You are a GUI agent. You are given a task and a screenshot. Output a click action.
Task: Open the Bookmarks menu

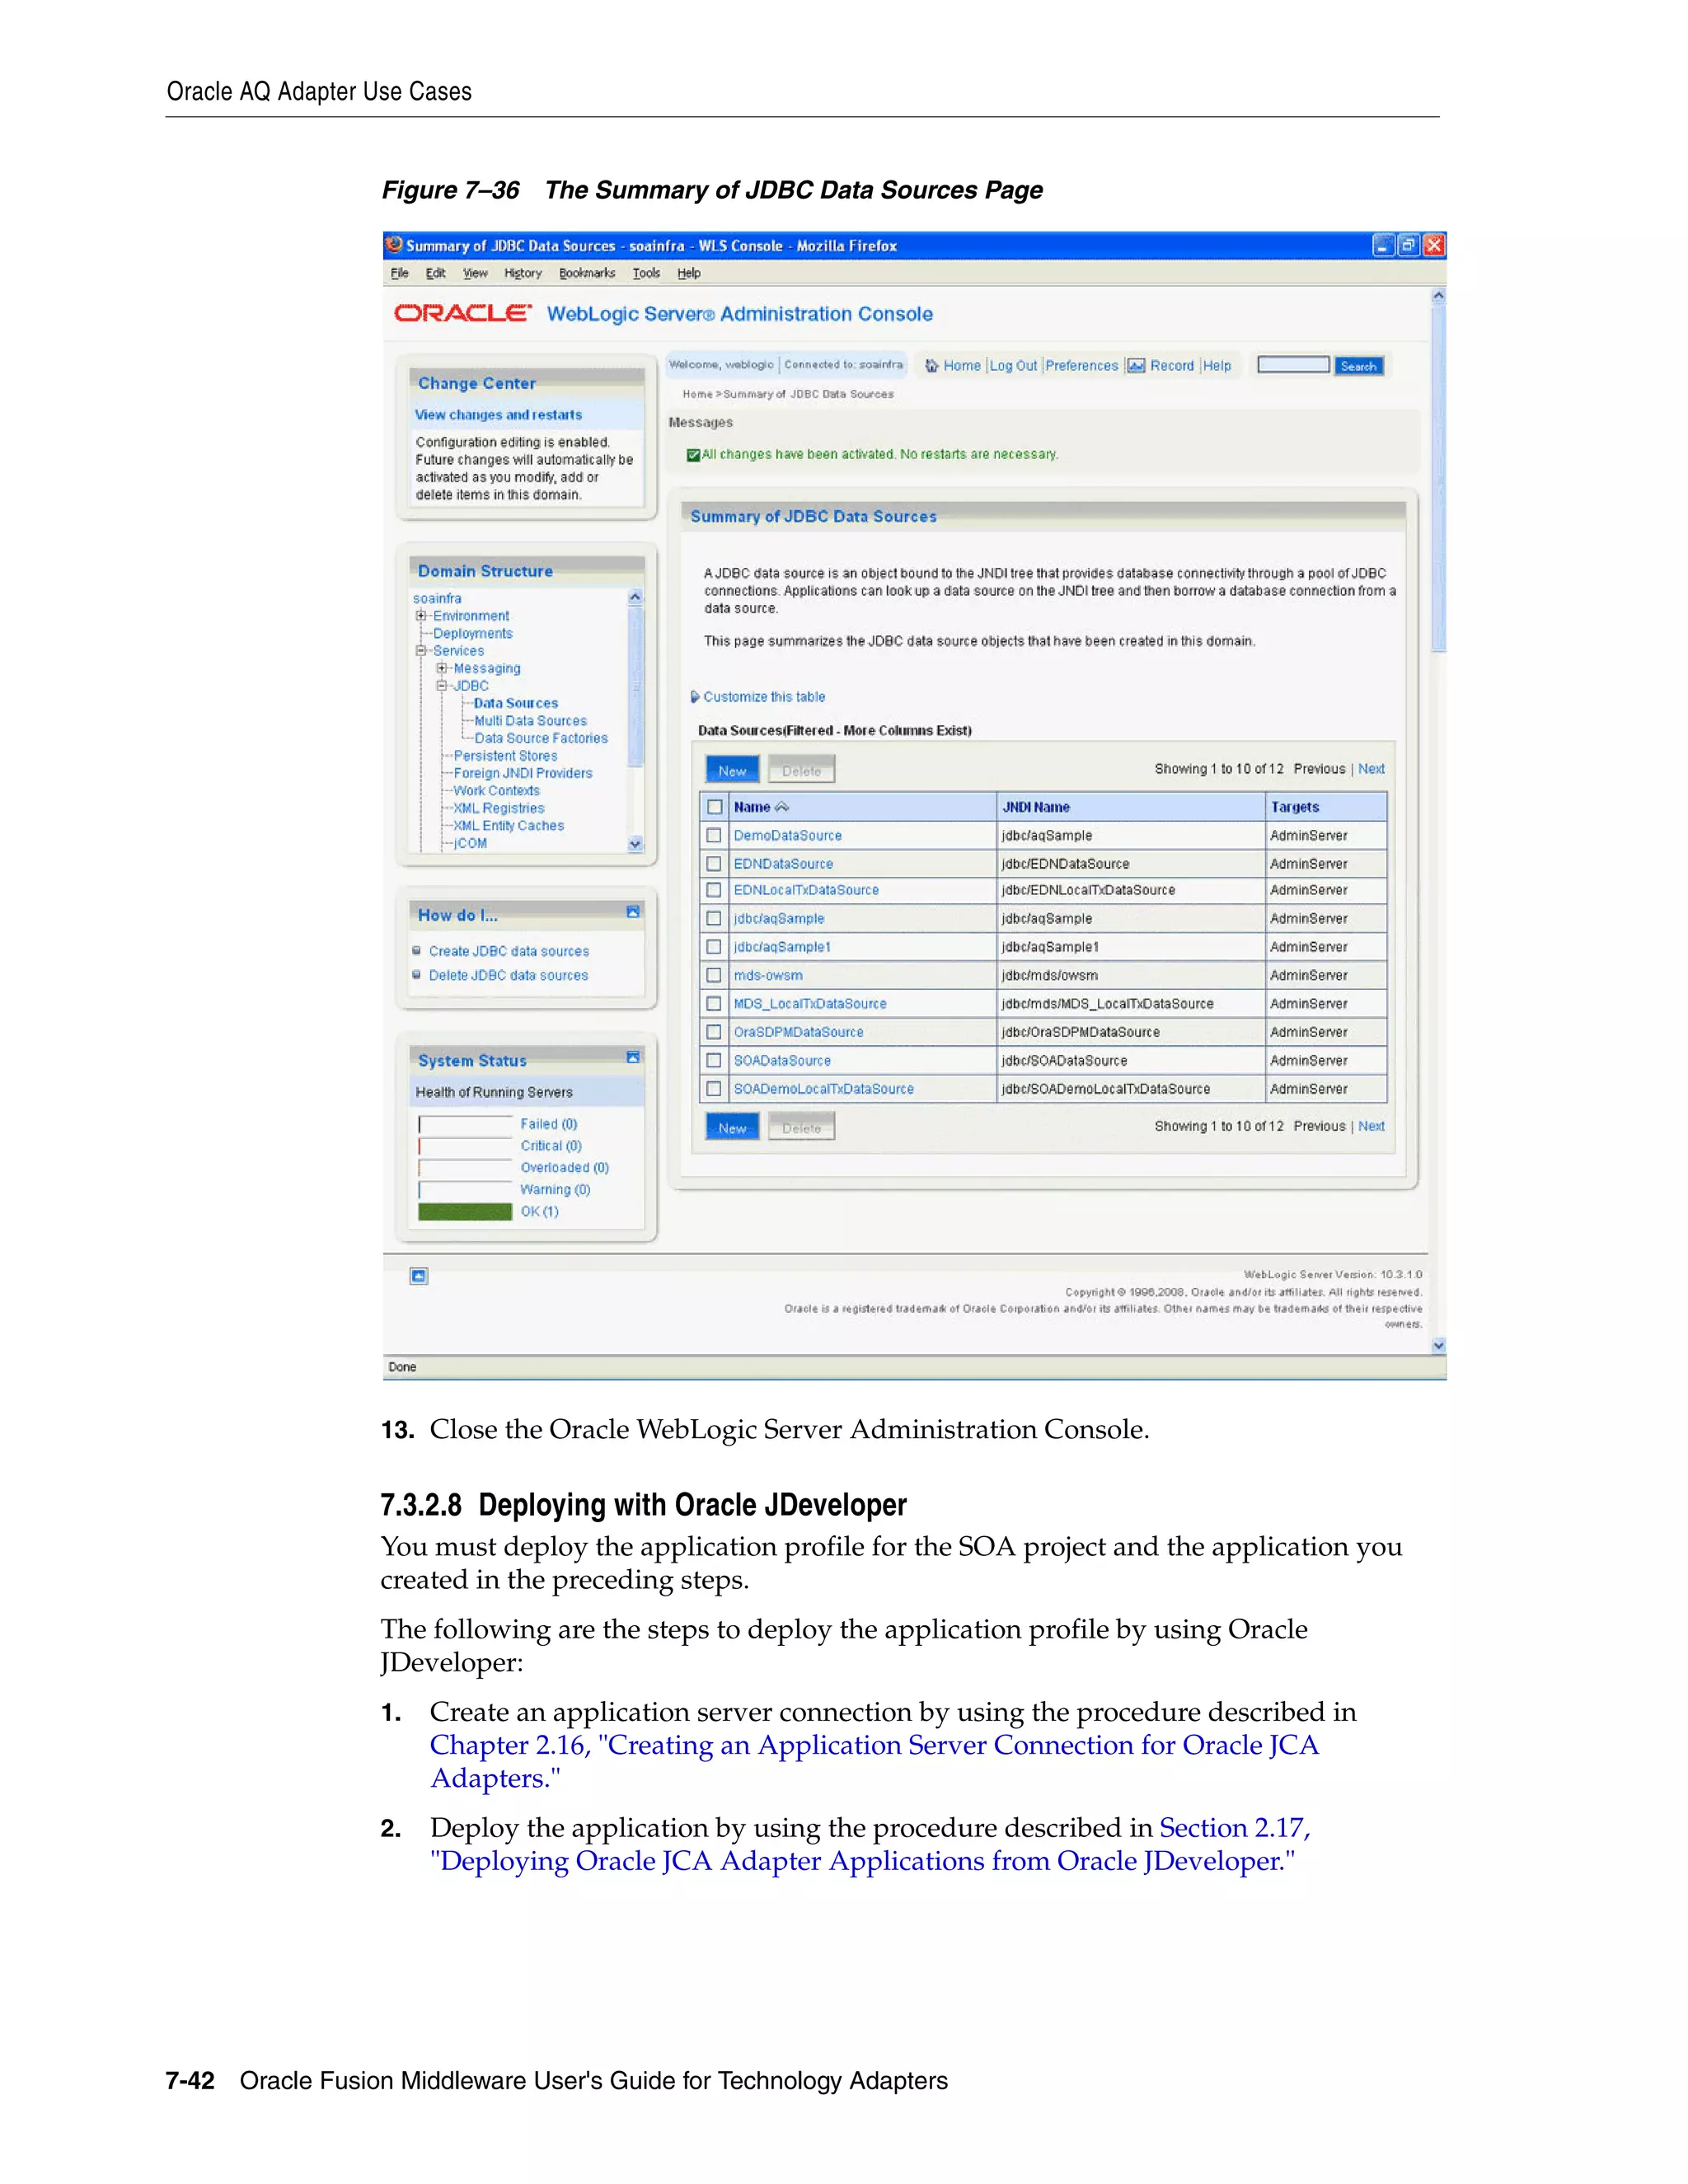pos(587,273)
